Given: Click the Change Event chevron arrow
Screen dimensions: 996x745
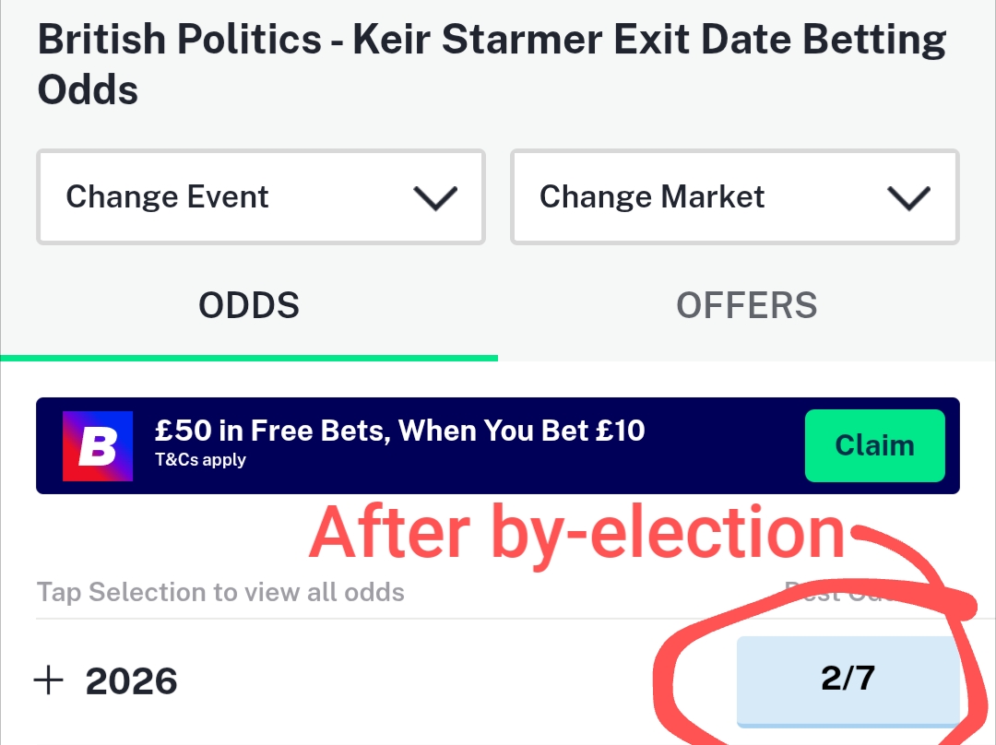Looking at the screenshot, I should [435, 197].
